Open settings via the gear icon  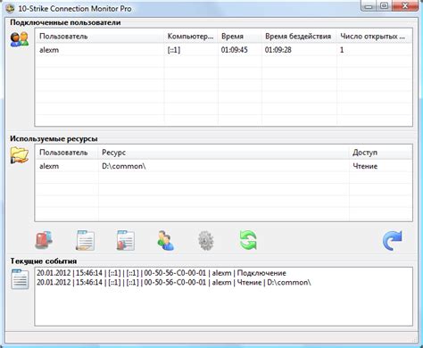coord(206,240)
